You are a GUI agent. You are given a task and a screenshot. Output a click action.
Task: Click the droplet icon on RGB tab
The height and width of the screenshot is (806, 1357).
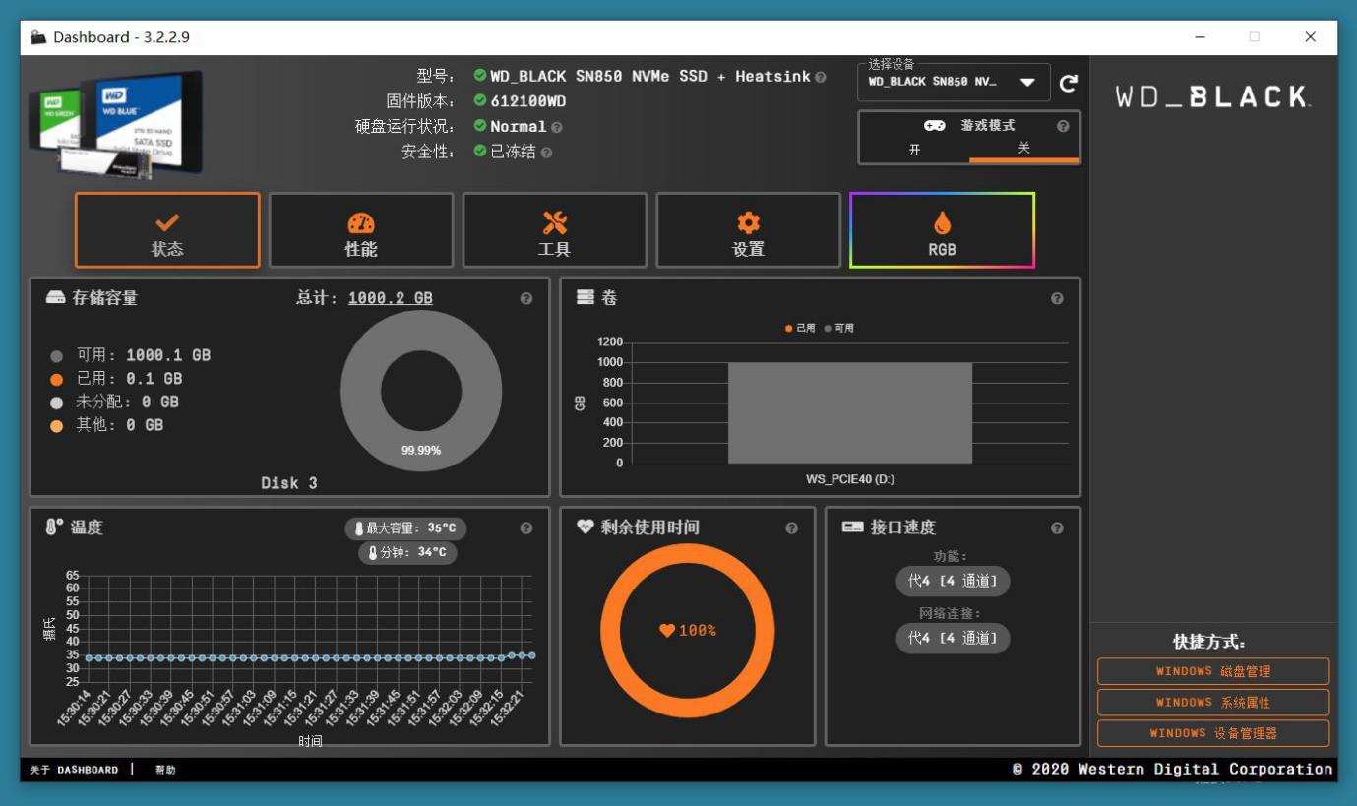tap(942, 223)
